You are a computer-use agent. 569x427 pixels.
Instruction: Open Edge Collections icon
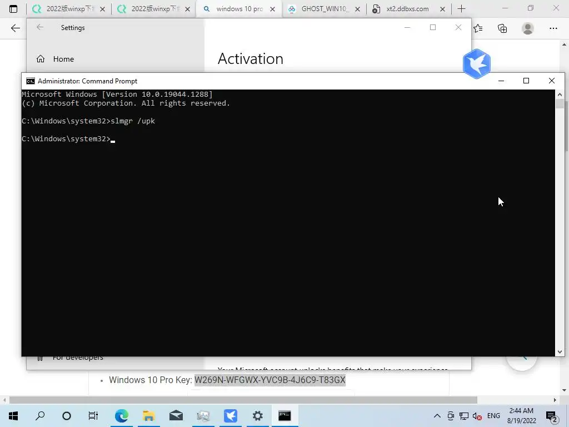502,28
